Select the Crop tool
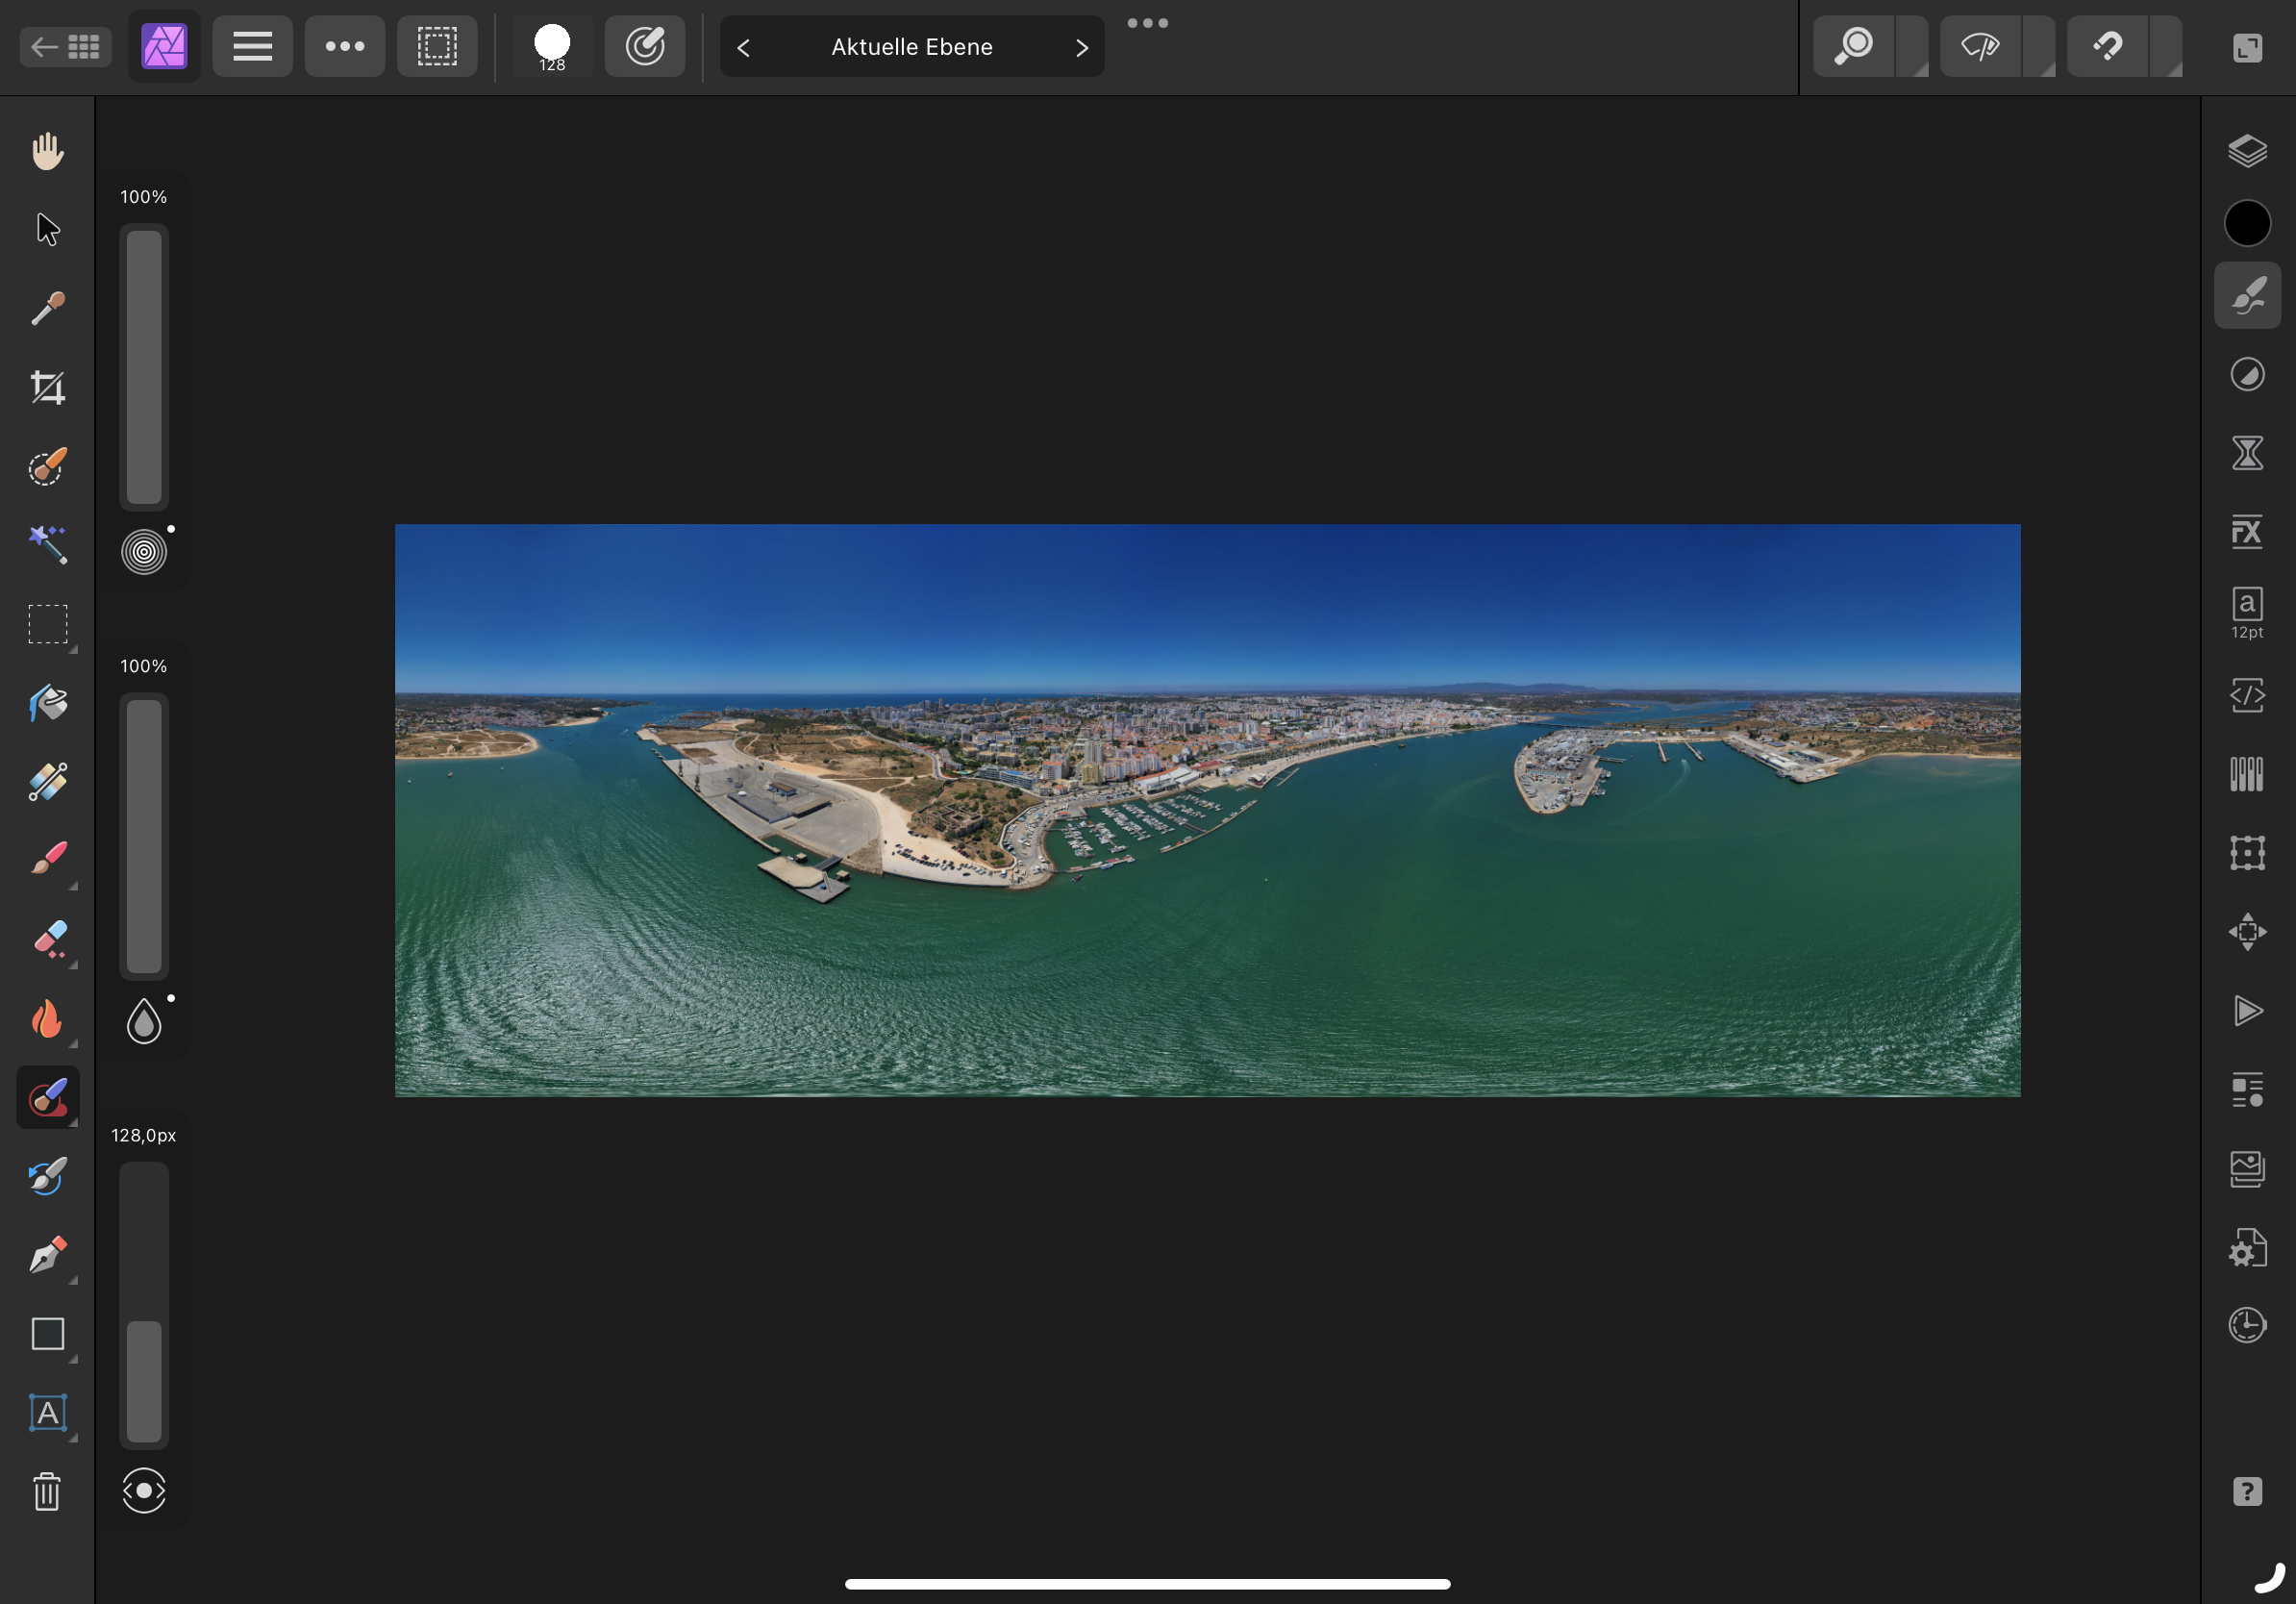The image size is (2296, 1604). point(47,387)
